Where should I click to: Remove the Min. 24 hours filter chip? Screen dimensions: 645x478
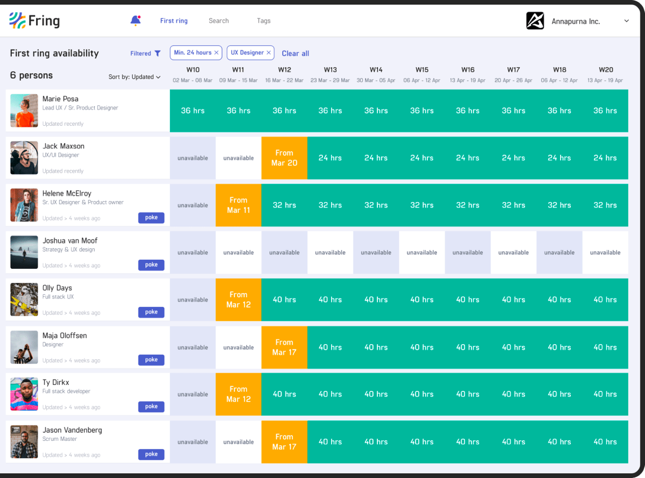(216, 53)
